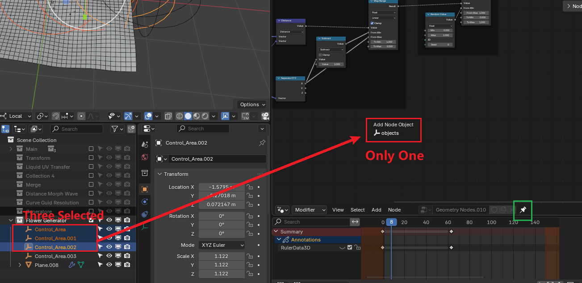Open the Object Constraints properties tab icon

point(144,214)
